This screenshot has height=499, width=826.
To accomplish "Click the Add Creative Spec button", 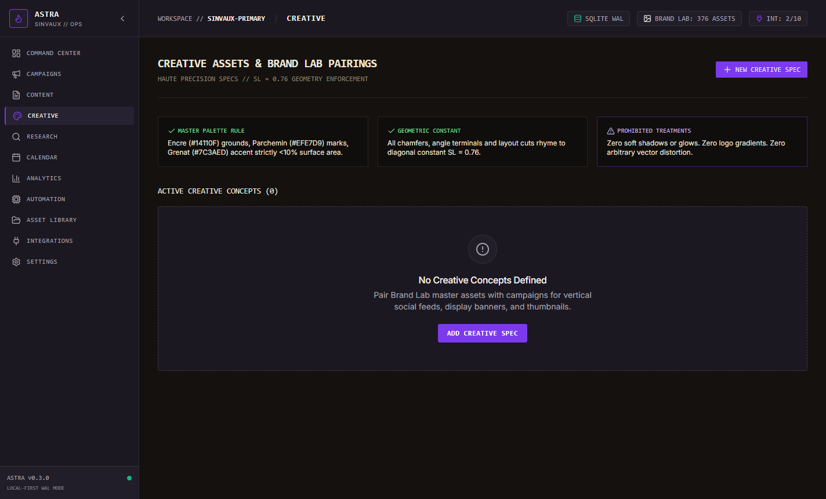I will tap(483, 333).
